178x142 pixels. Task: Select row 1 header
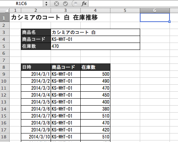coord(5,17)
